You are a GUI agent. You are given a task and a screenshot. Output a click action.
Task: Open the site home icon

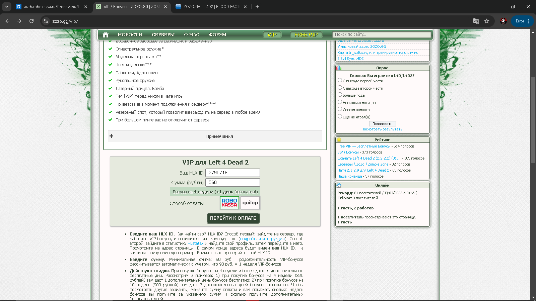106,34
